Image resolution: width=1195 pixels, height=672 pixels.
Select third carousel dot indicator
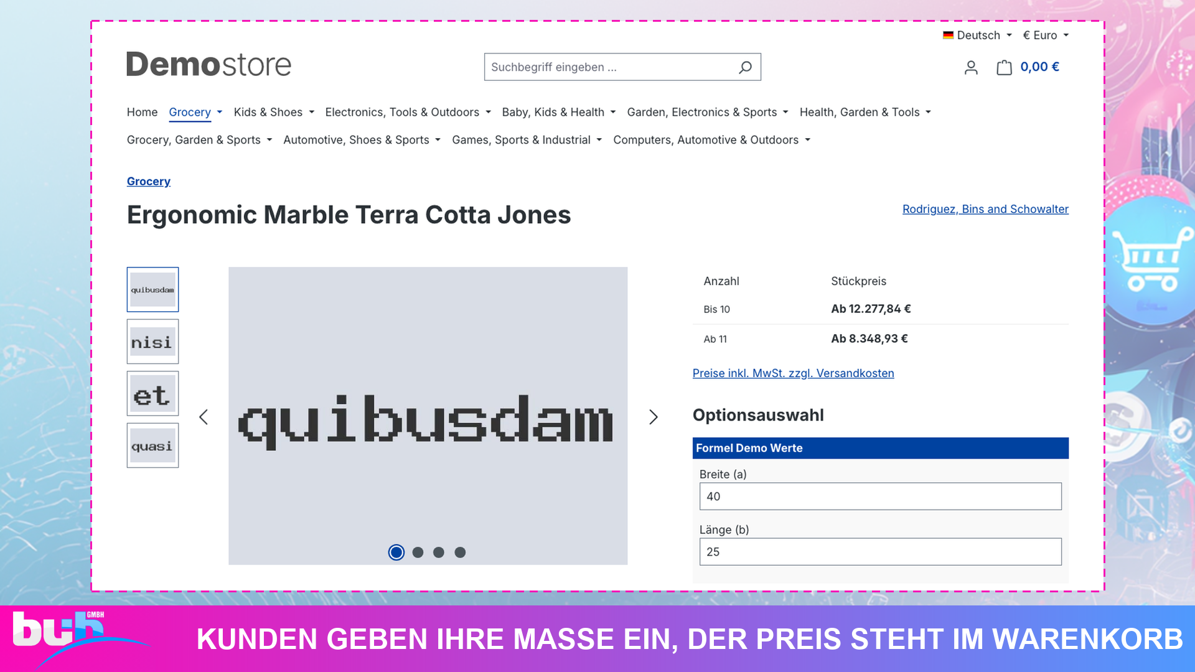click(439, 552)
